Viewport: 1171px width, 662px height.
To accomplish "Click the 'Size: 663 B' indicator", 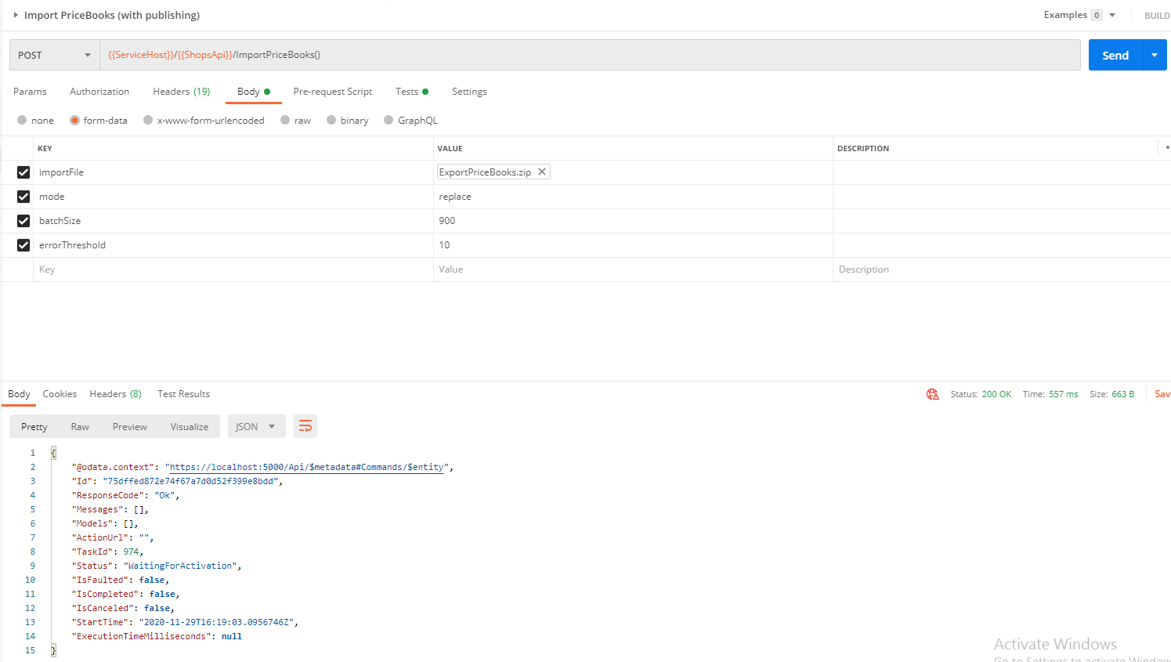I will pyautogui.click(x=1111, y=394).
